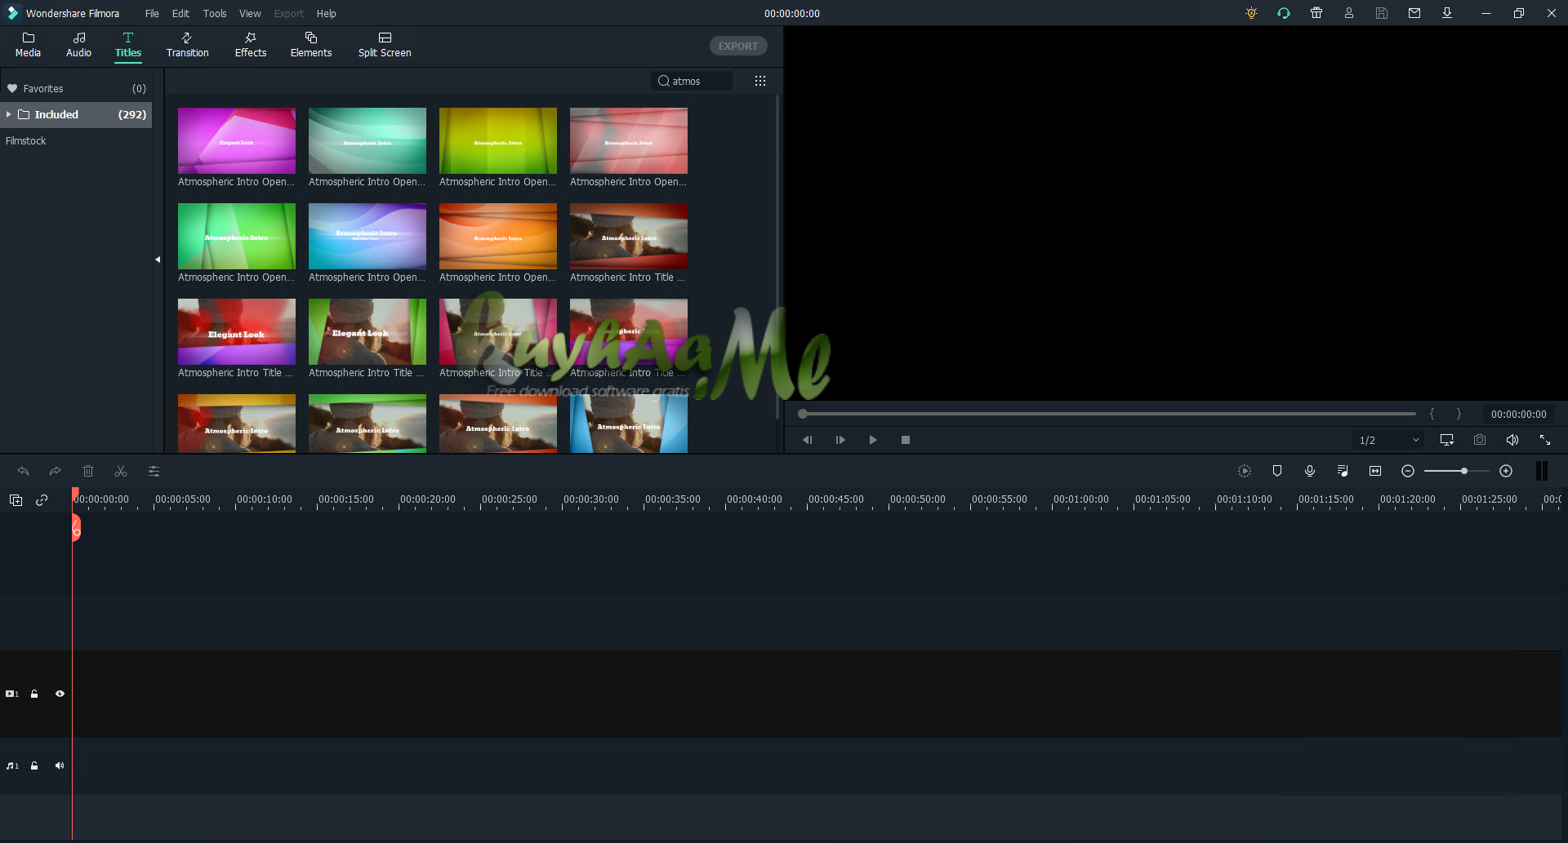Image resolution: width=1568 pixels, height=843 pixels.
Task: Open the audio mixer icon
Action: (x=1343, y=471)
